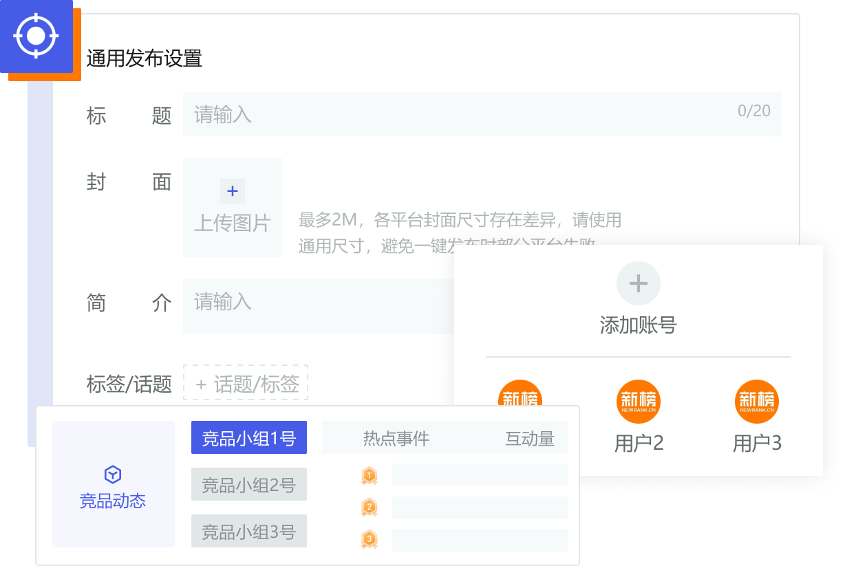Click the 互动量 column header
The width and height of the screenshot is (845, 566).
point(530,439)
